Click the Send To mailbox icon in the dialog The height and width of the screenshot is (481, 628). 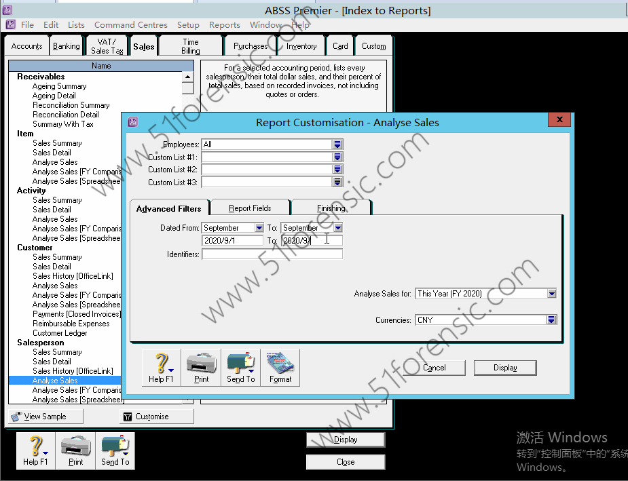pyautogui.click(x=240, y=367)
